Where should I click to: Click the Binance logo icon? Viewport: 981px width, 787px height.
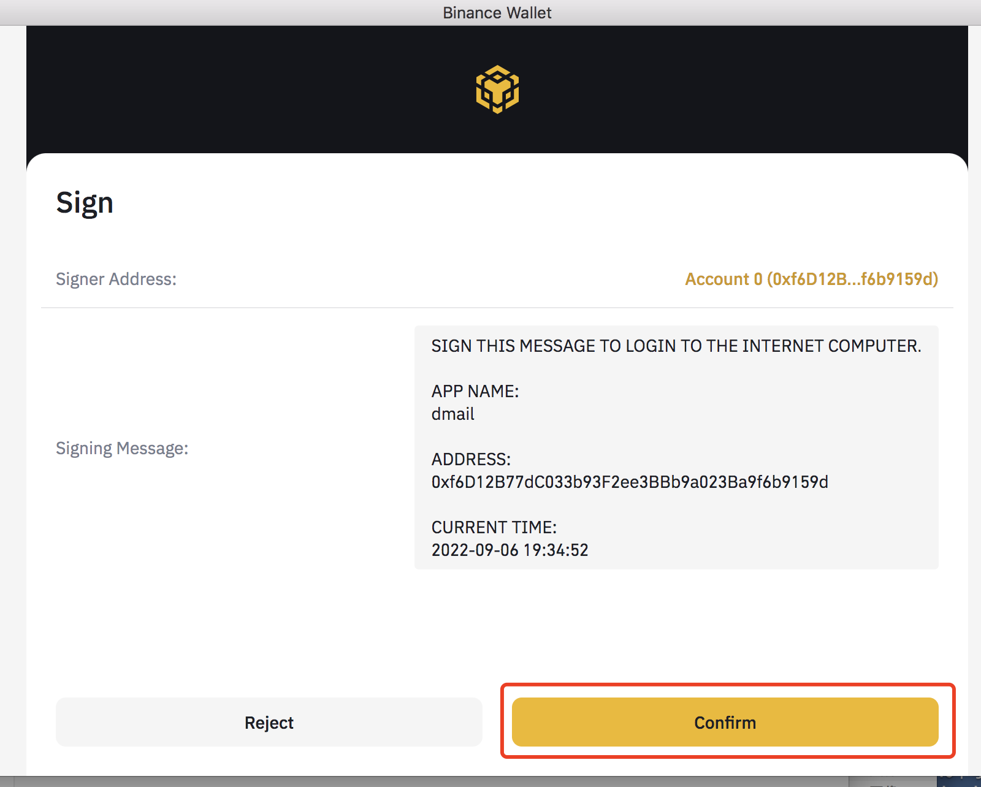pos(497,89)
